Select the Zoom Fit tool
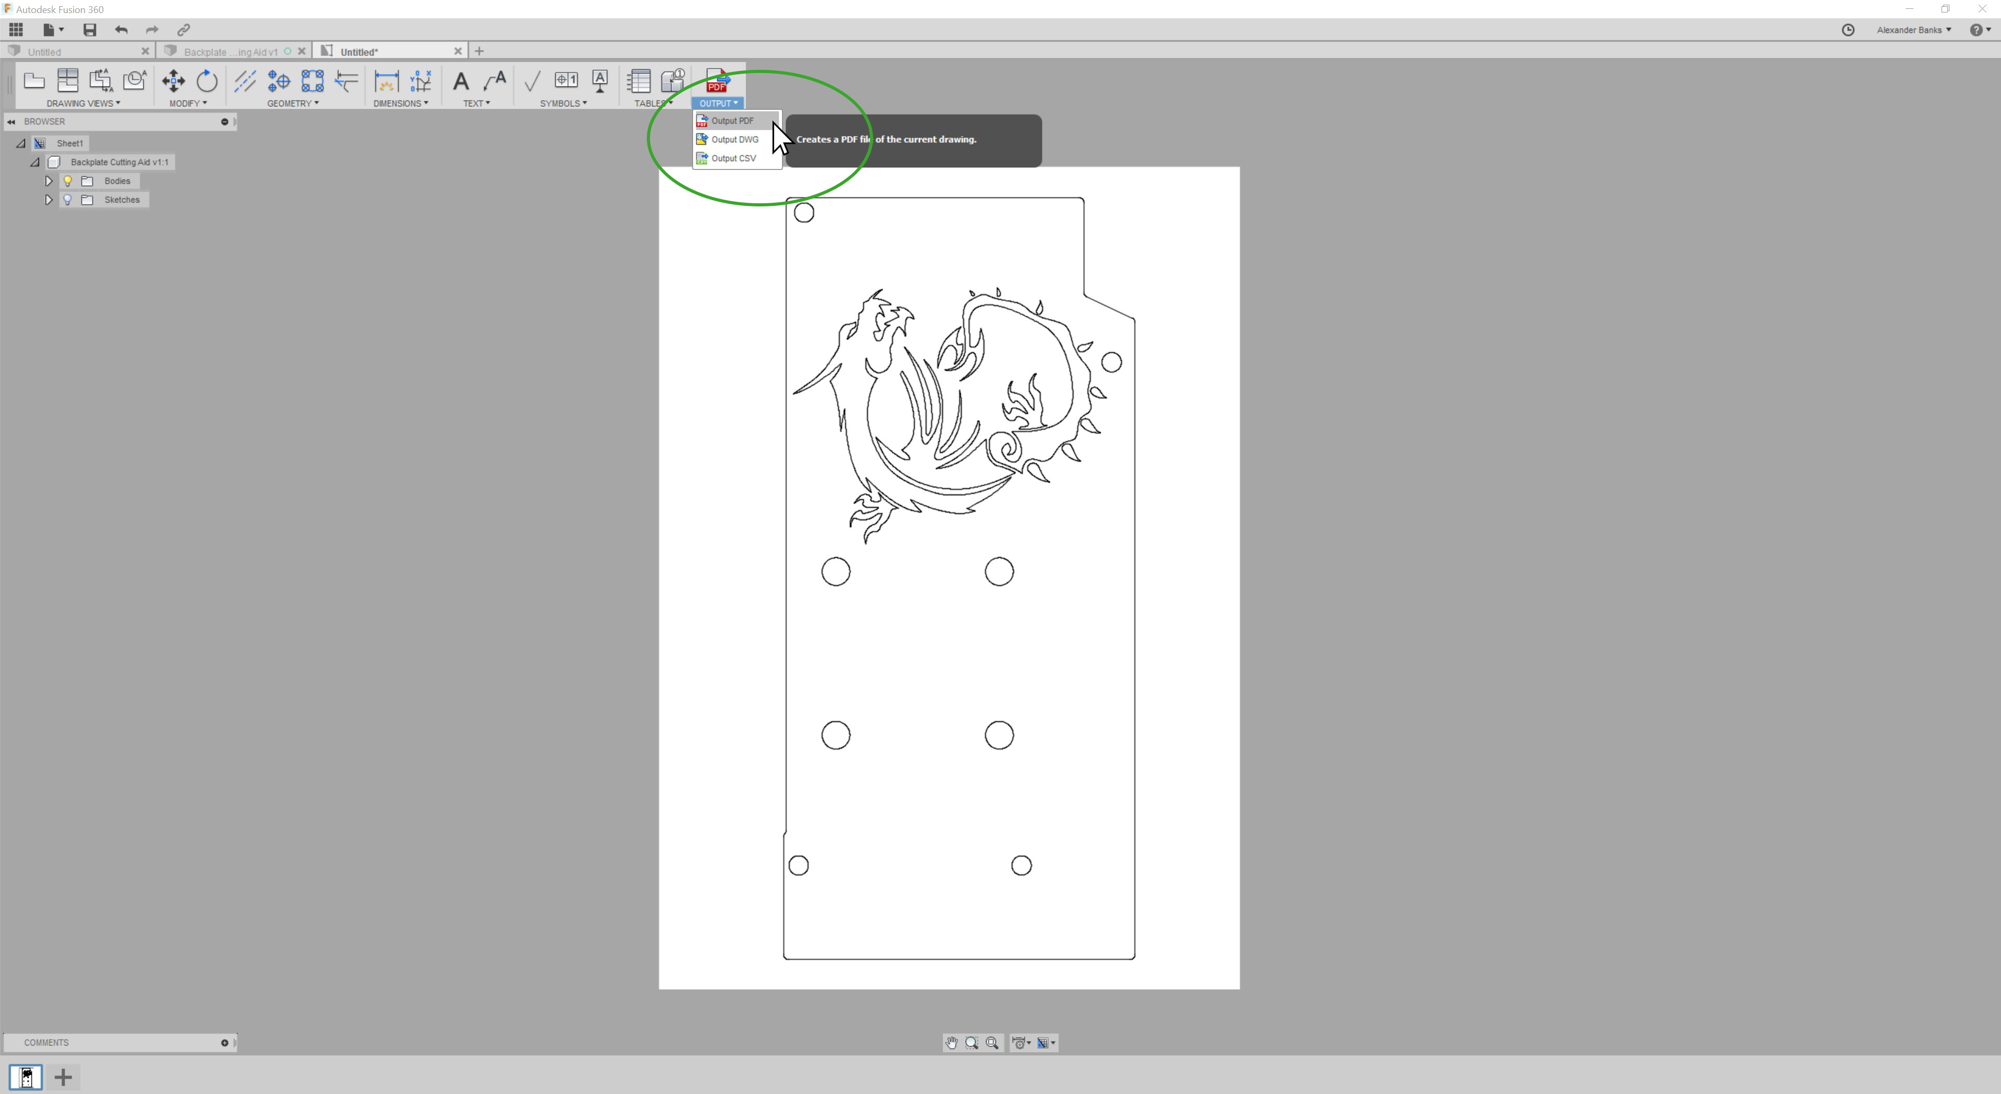 click(x=992, y=1043)
